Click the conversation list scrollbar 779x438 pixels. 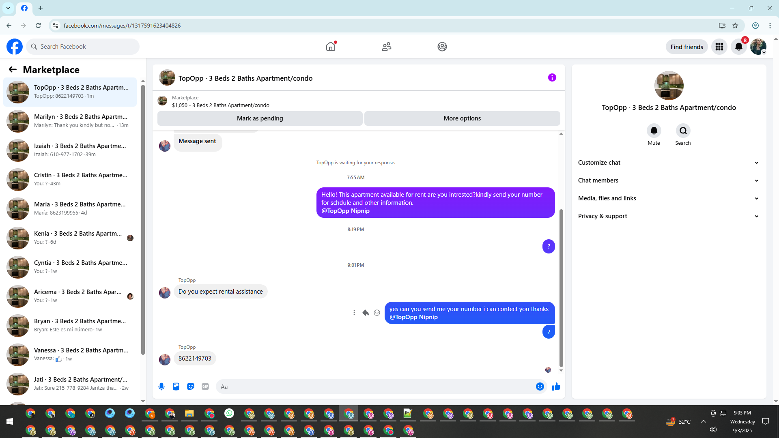click(x=143, y=219)
